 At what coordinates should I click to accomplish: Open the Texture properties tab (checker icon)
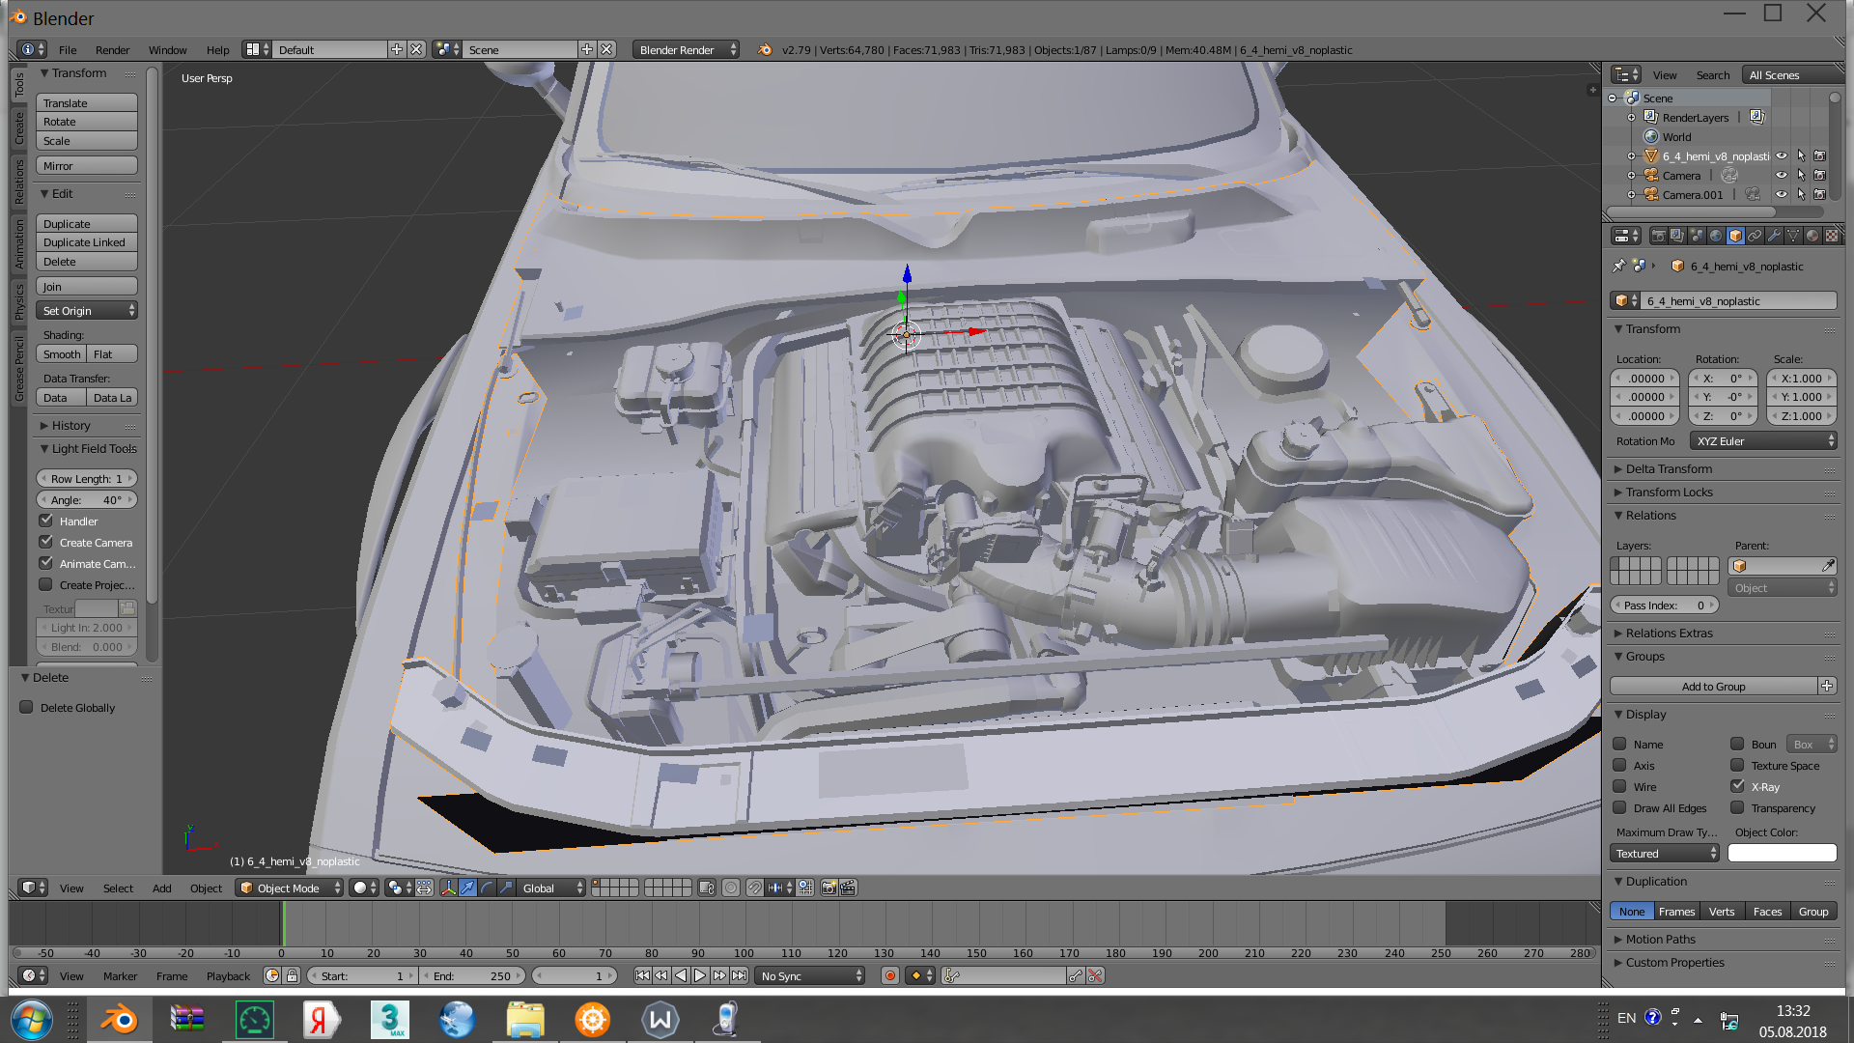(x=1832, y=236)
